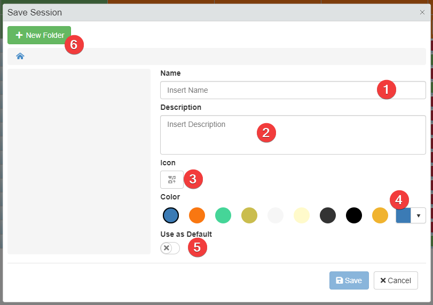
Task: Pick the orange color swatch
Action: 197,215
